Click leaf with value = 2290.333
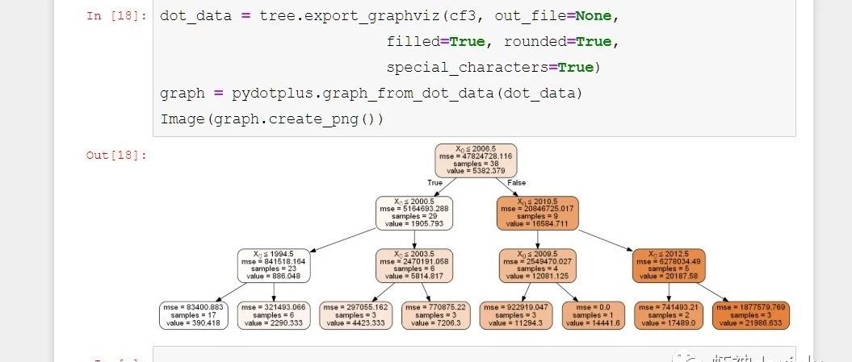The width and height of the screenshot is (852, 362). pos(273,315)
